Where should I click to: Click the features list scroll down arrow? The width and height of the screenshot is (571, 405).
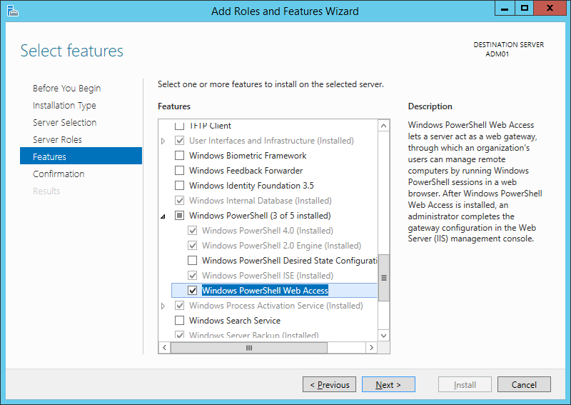tap(383, 336)
